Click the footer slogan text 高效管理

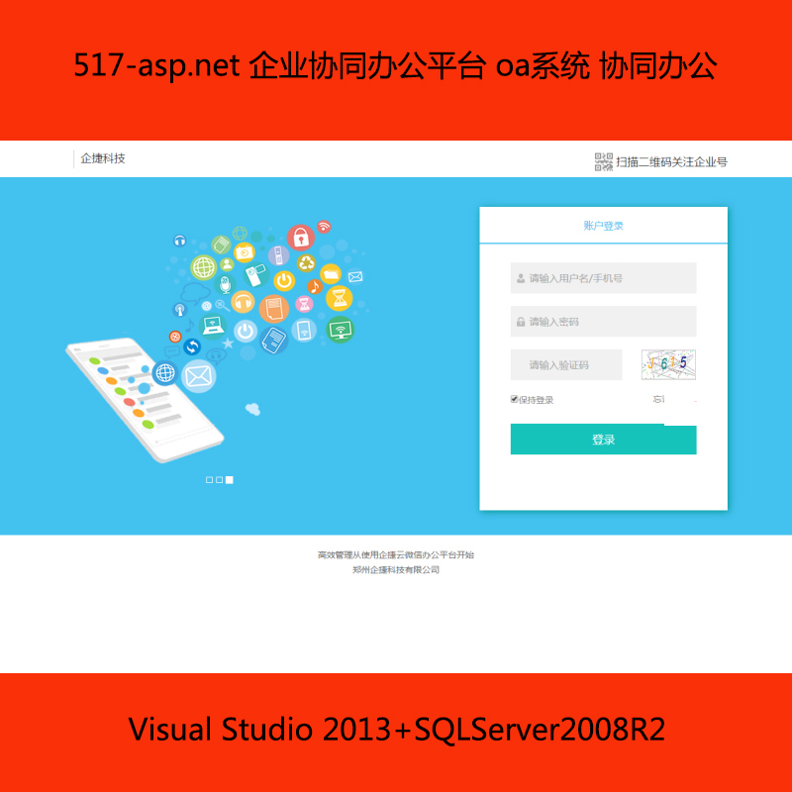point(395,554)
